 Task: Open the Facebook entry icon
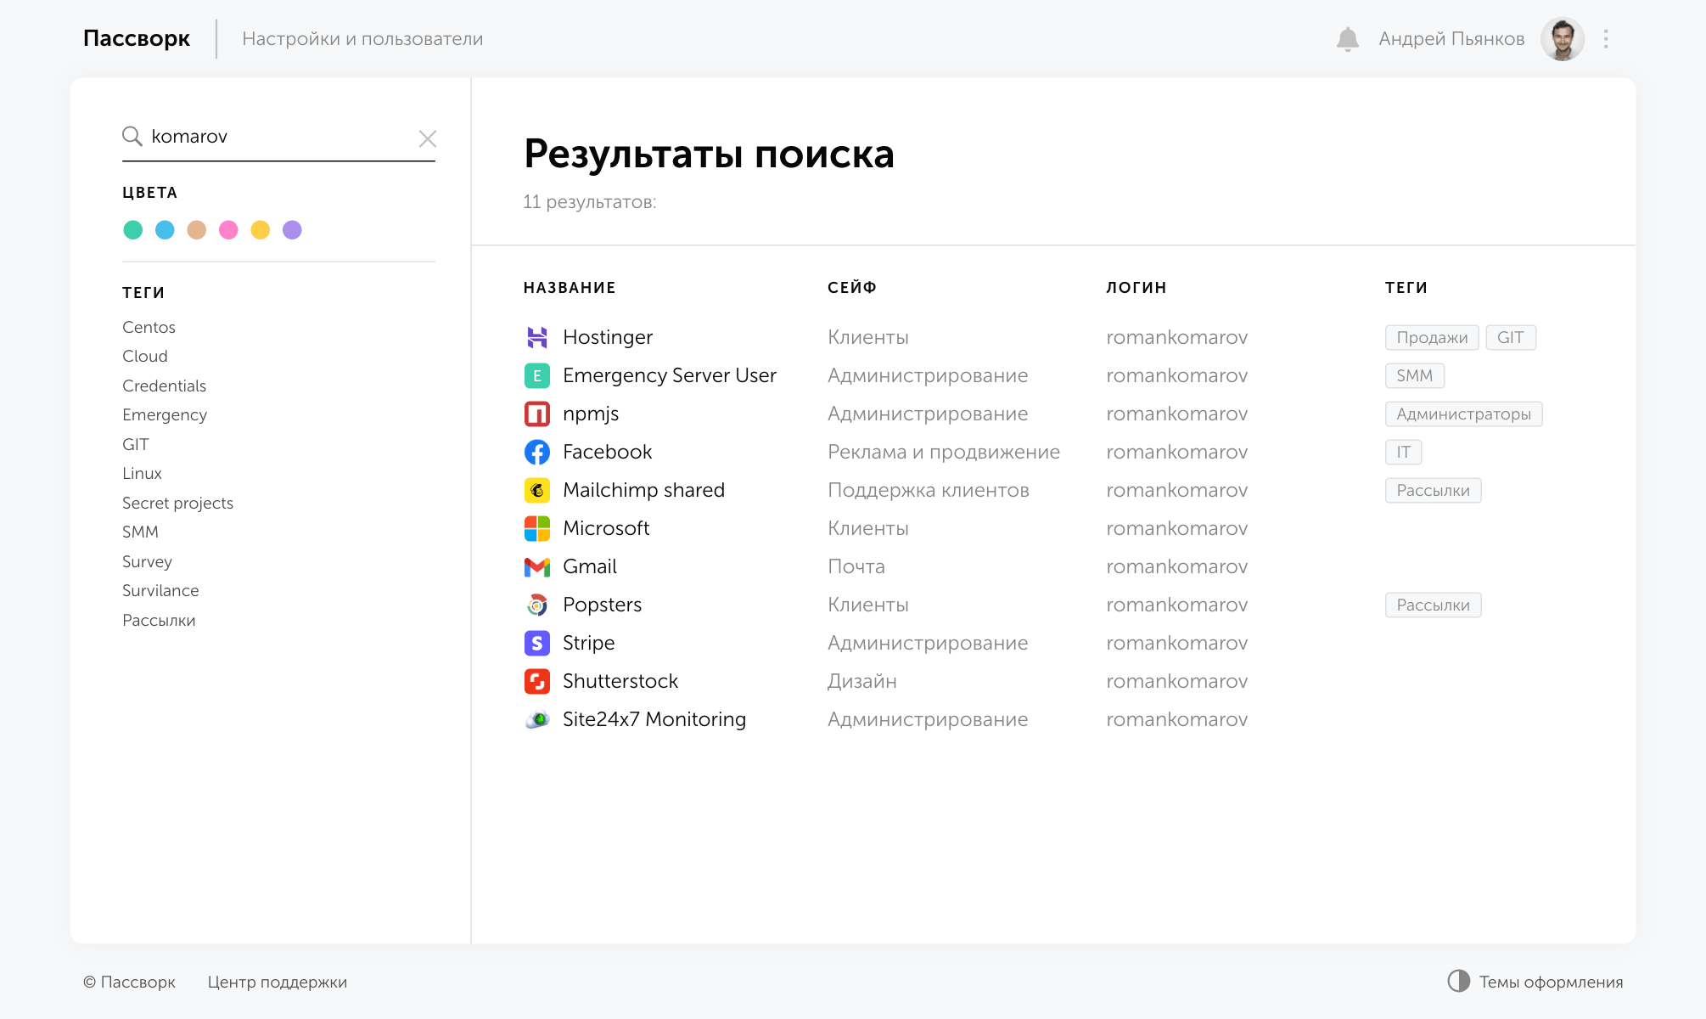(536, 452)
